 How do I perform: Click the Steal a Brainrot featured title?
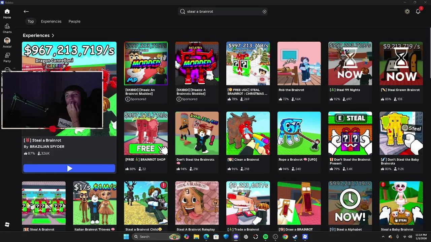(x=42, y=140)
